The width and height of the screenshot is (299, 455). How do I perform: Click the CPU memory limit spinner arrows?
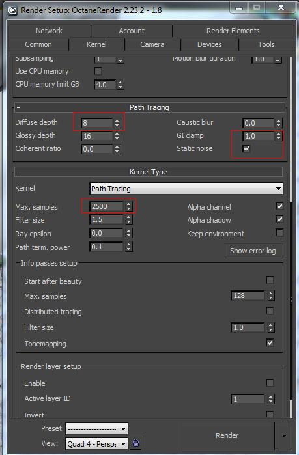pos(120,85)
